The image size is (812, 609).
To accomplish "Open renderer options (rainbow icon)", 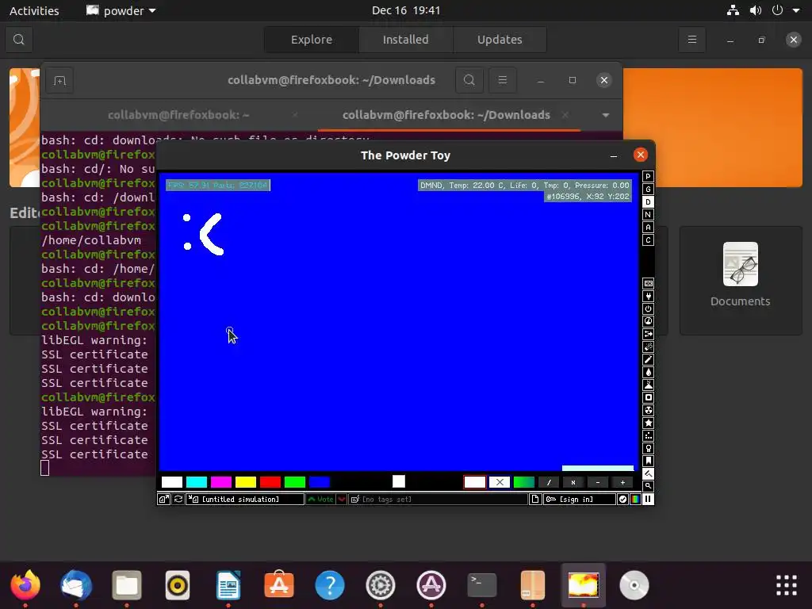I will pos(635,500).
